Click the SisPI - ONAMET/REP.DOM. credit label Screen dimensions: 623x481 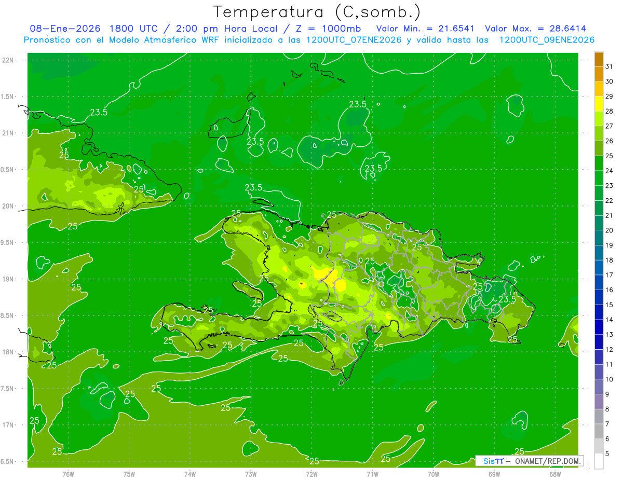coord(530,461)
